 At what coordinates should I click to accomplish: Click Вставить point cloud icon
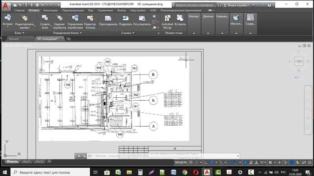coord(180,18)
